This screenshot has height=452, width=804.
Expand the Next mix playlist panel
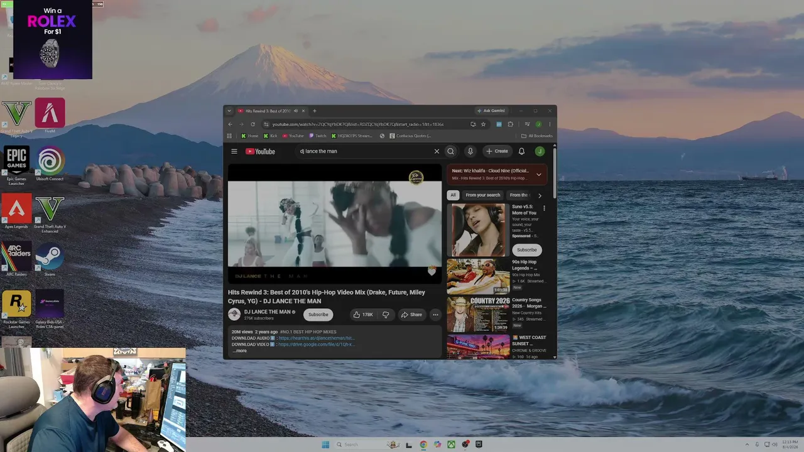pos(538,175)
